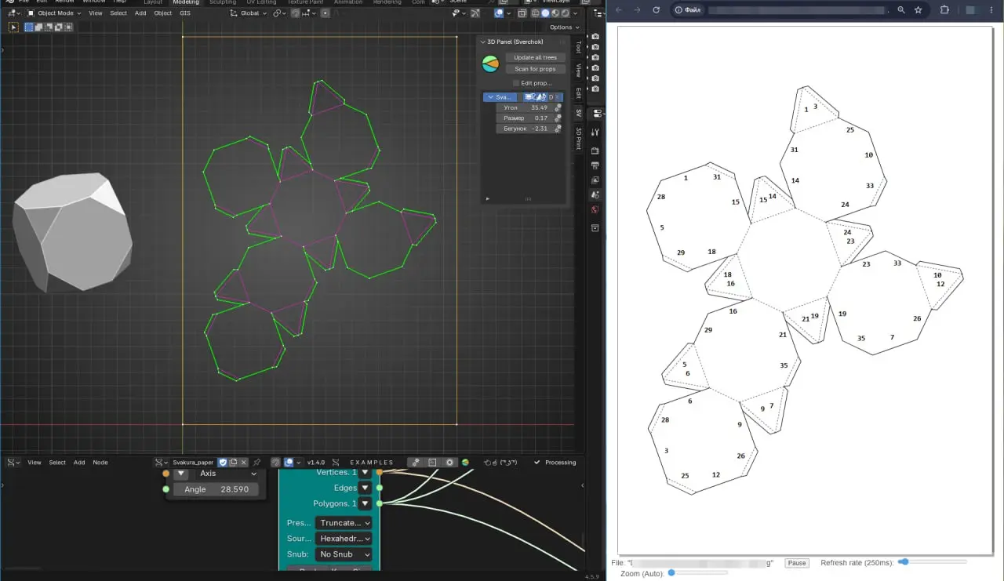Click the Sverchok colored ball icon in node header
This screenshot has width=1004, height=581.
tap(465, 463)
